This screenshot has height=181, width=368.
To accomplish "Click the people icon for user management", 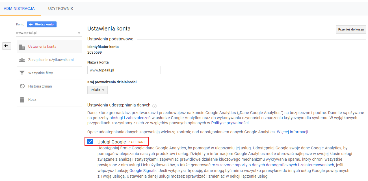I will (22, 60).
